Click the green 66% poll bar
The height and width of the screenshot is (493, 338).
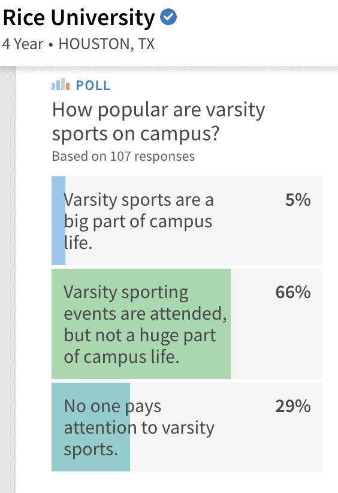pyautogui.click(x=141, y=323)
